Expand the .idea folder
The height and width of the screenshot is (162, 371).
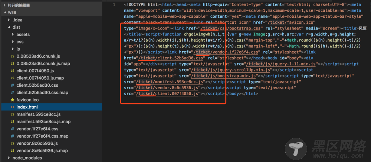click(x=9, y=20)
